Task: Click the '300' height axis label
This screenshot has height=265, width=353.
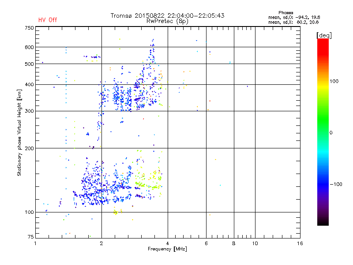Action: pyautogui.click(x=30, y=111)
